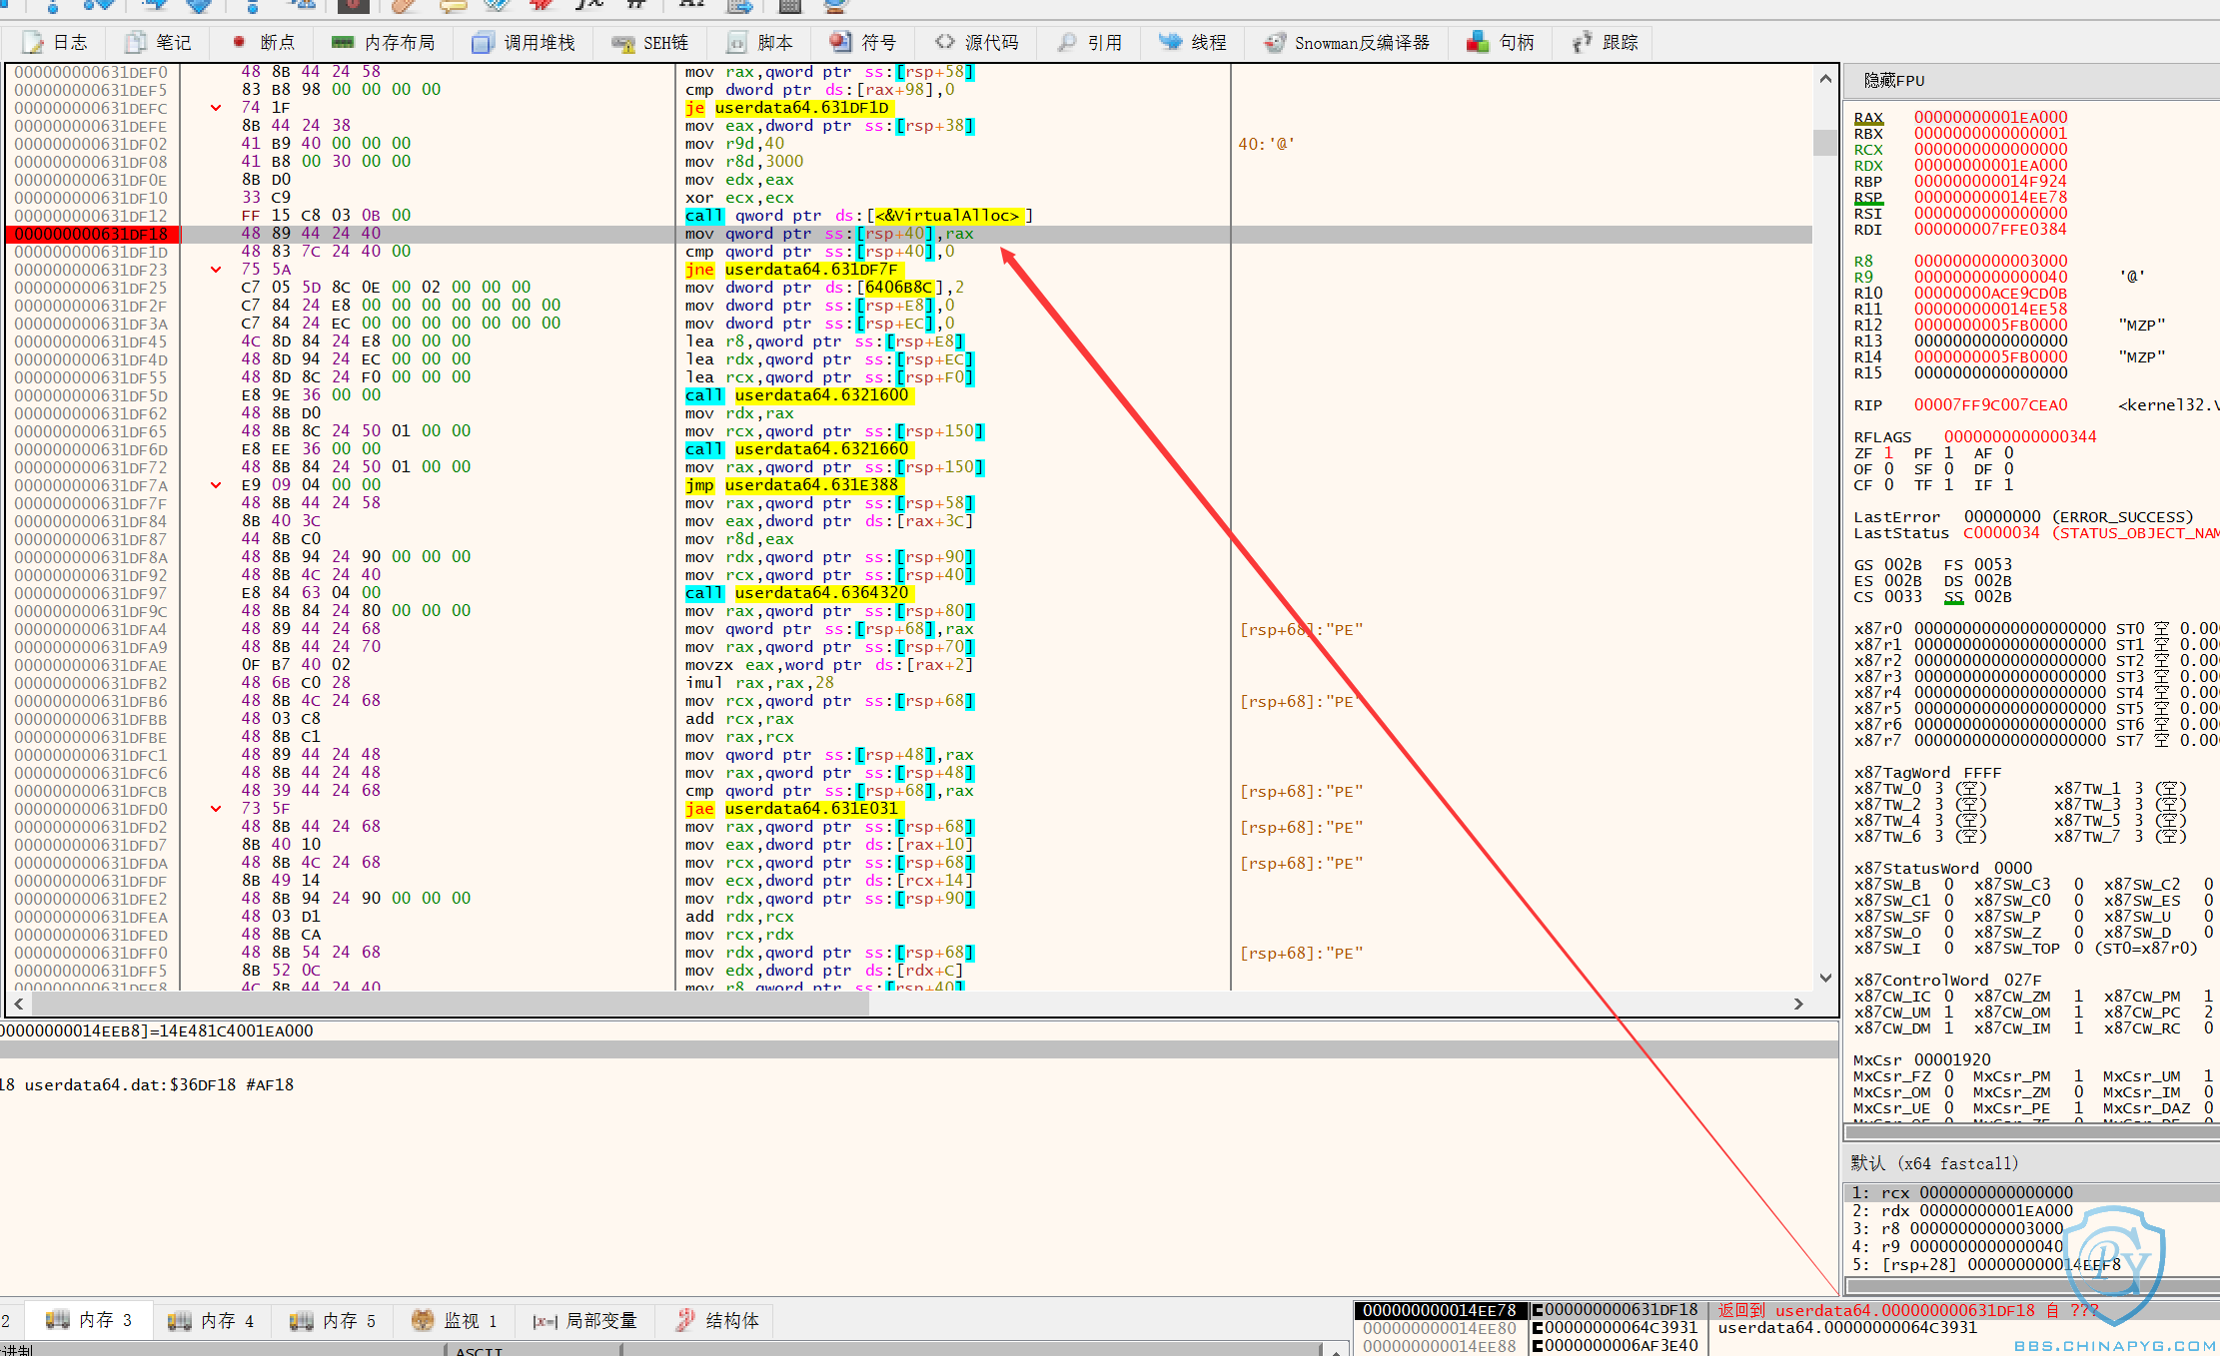Image resolution: width=2220 pixels, height=1356 pixels.
Task: Click the Snowman反编译器 tab icon
Action: click(x=1274, y=43)
